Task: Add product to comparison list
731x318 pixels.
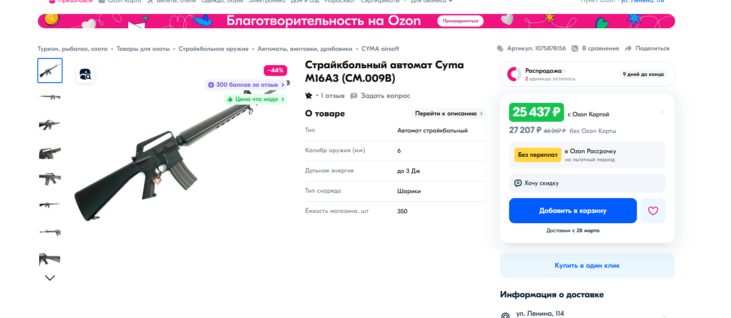Action: 575,48
